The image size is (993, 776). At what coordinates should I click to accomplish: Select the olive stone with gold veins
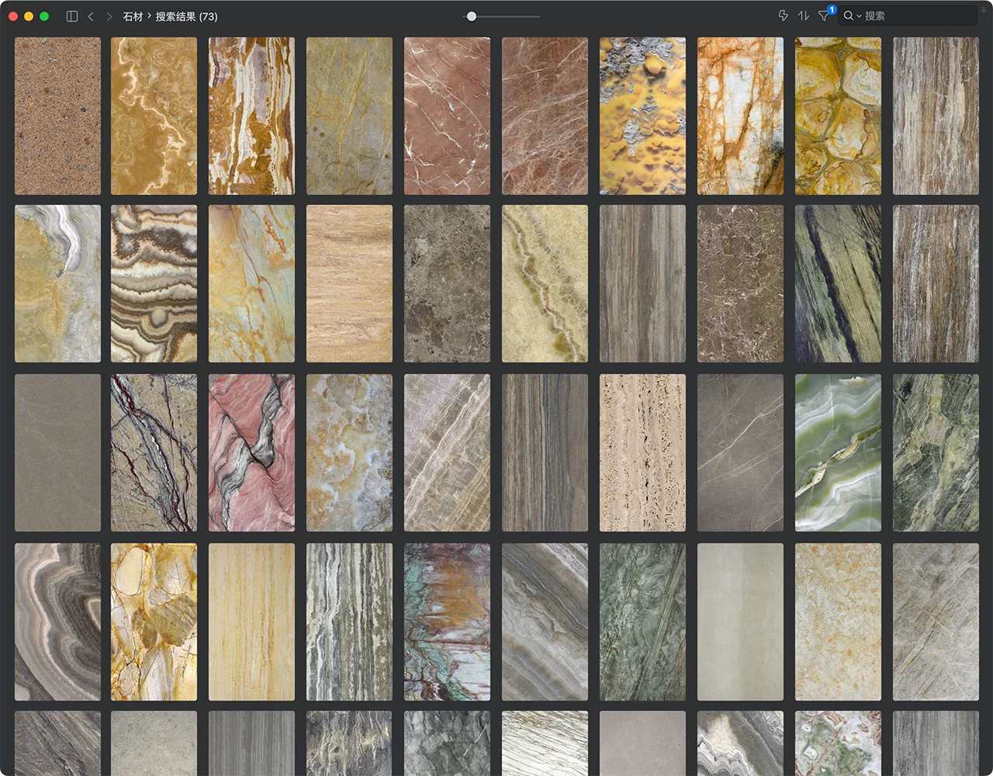coord(349,116)
